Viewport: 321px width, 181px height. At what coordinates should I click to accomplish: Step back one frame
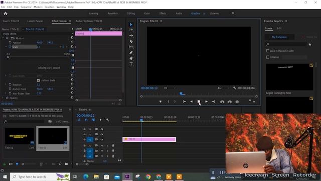pyautogui.click(x=192, y=102)
